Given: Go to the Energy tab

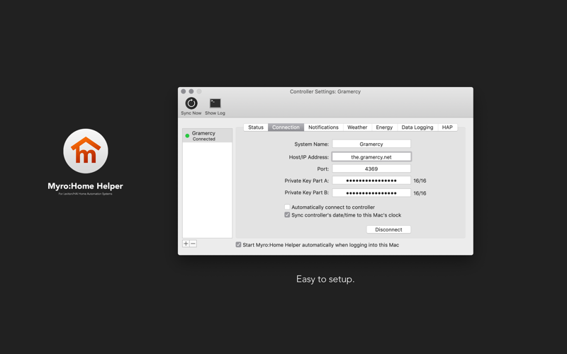Looking at the screenshot, I should 384,127.
